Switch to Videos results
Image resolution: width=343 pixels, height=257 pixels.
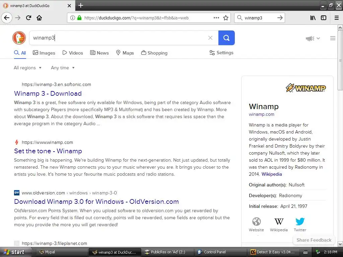pos(73,53)
